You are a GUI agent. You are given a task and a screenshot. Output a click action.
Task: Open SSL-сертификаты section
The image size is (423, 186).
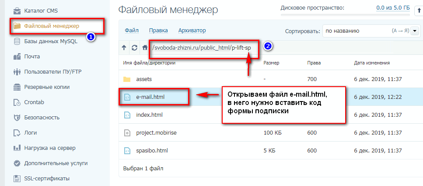coord(47,179)
